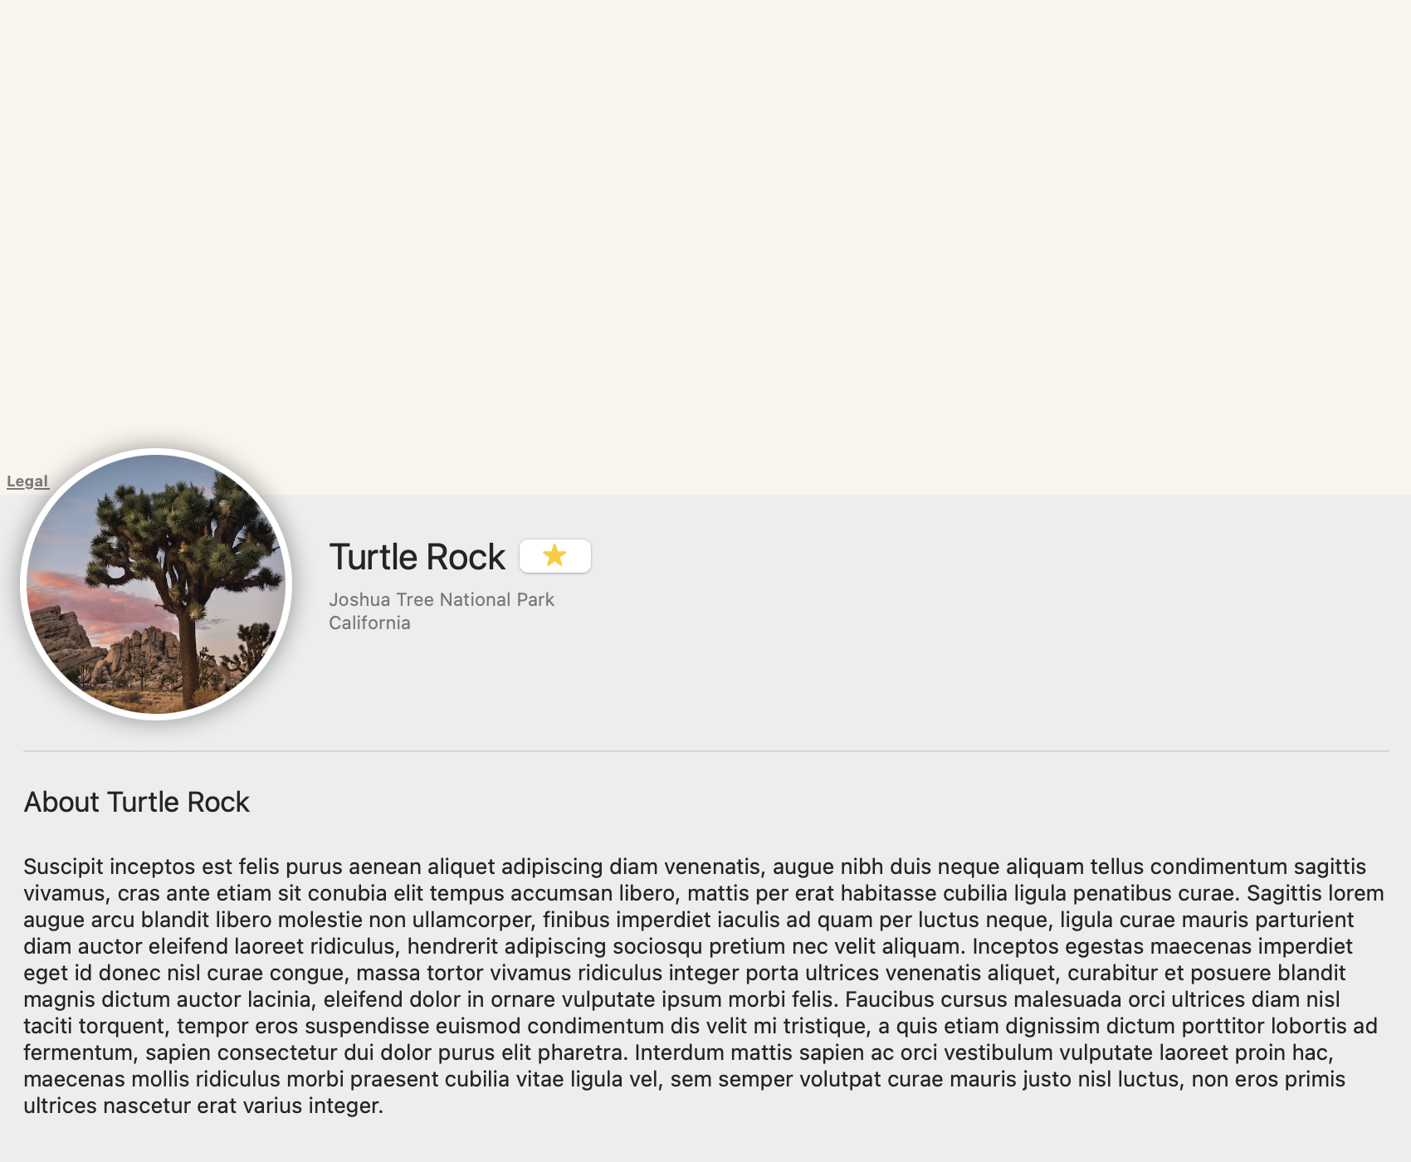Click the California state label

click(369, 622)
